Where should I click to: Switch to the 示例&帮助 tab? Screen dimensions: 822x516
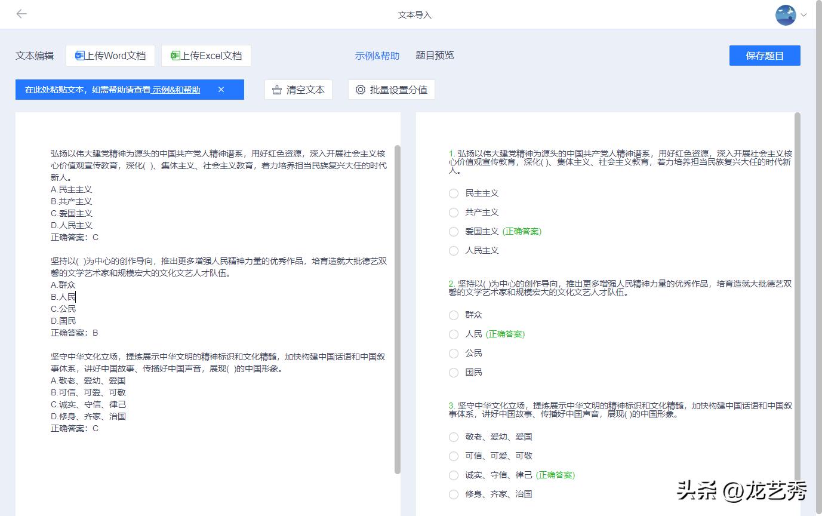pyautogui.click(x=377, y=55)
